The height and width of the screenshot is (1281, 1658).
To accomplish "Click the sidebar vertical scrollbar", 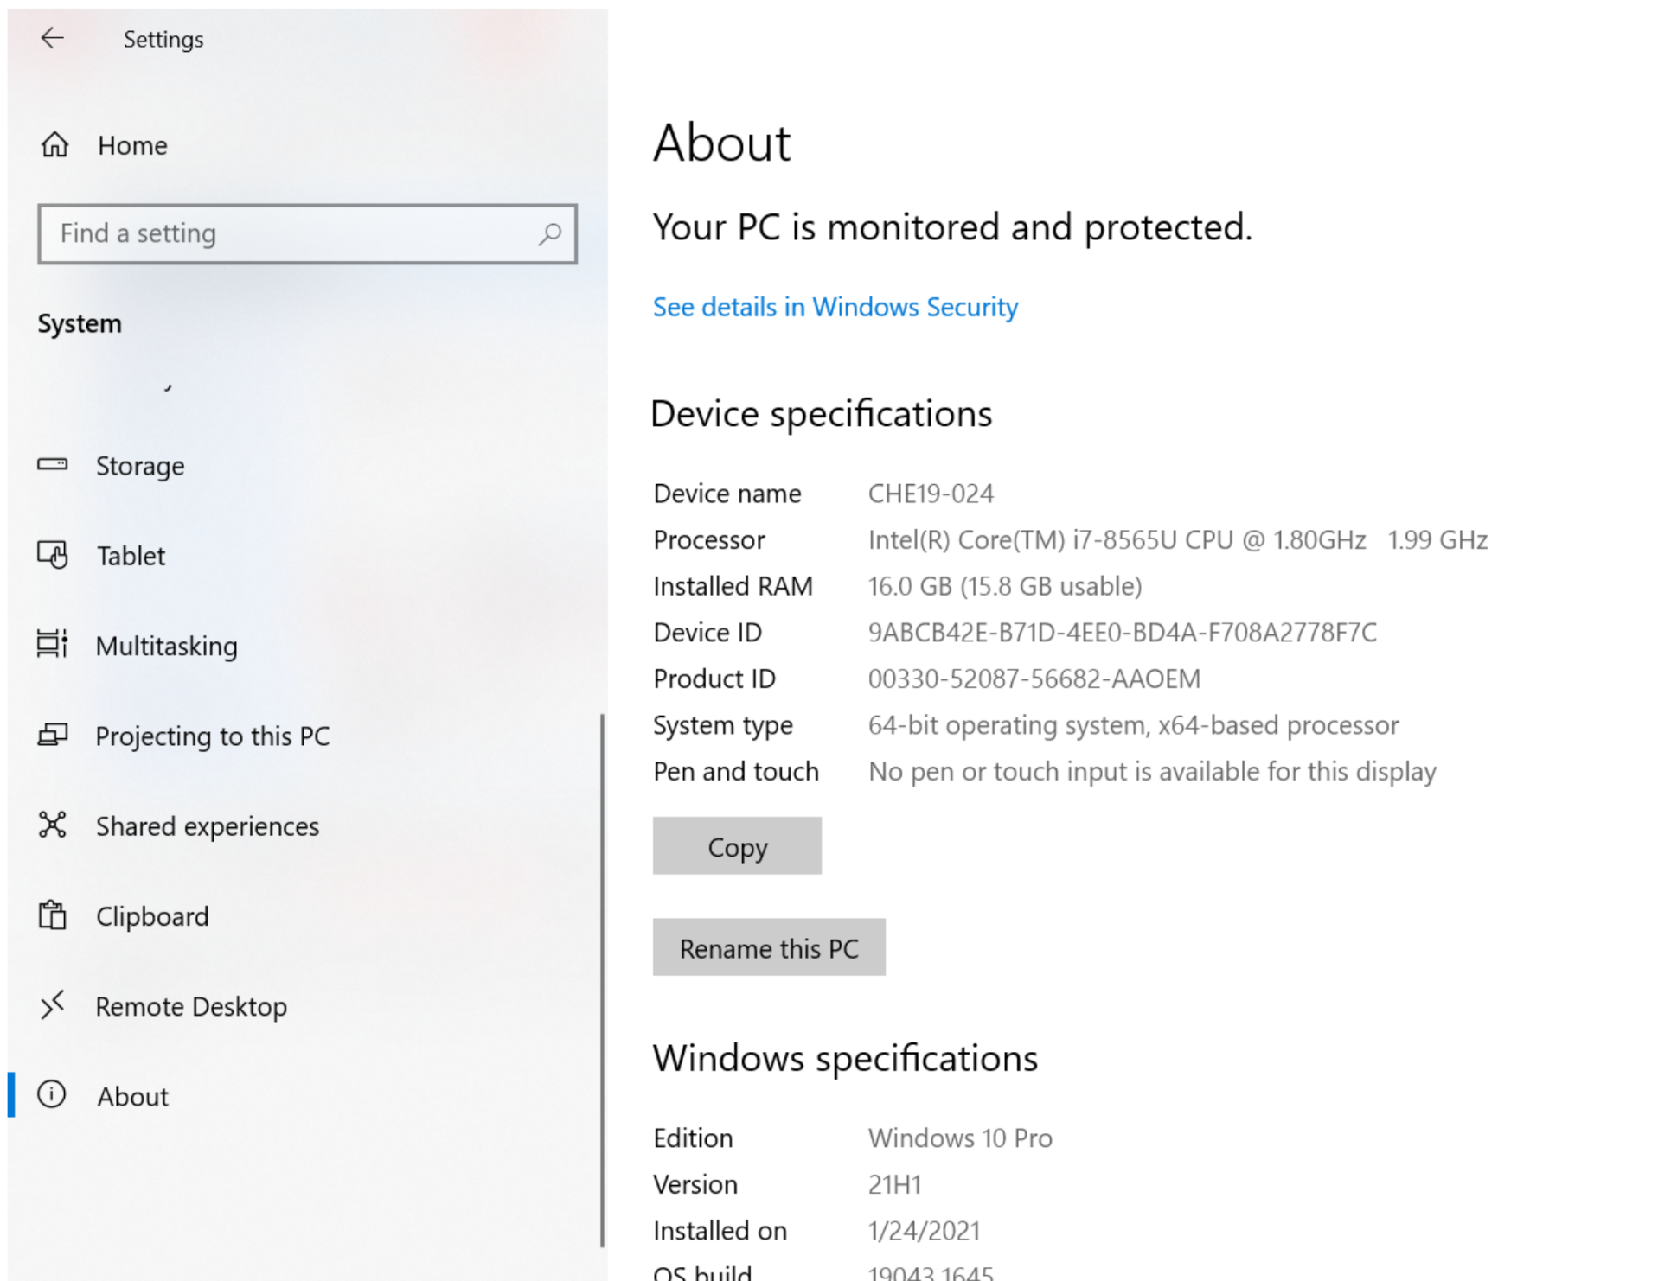I will point(602,979).
